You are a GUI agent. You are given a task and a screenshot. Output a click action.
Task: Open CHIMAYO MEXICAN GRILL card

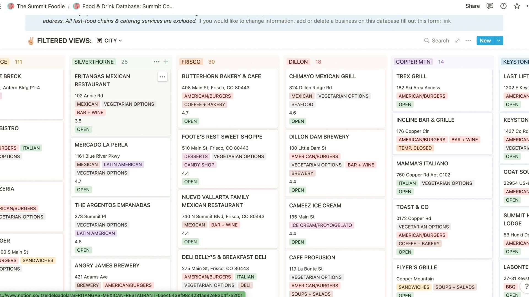coord(335,98)
